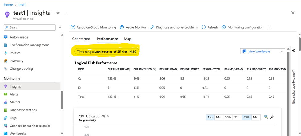Go to the Home breadcrumb
Screen dimensions: 301x136
tap(8, 5)
